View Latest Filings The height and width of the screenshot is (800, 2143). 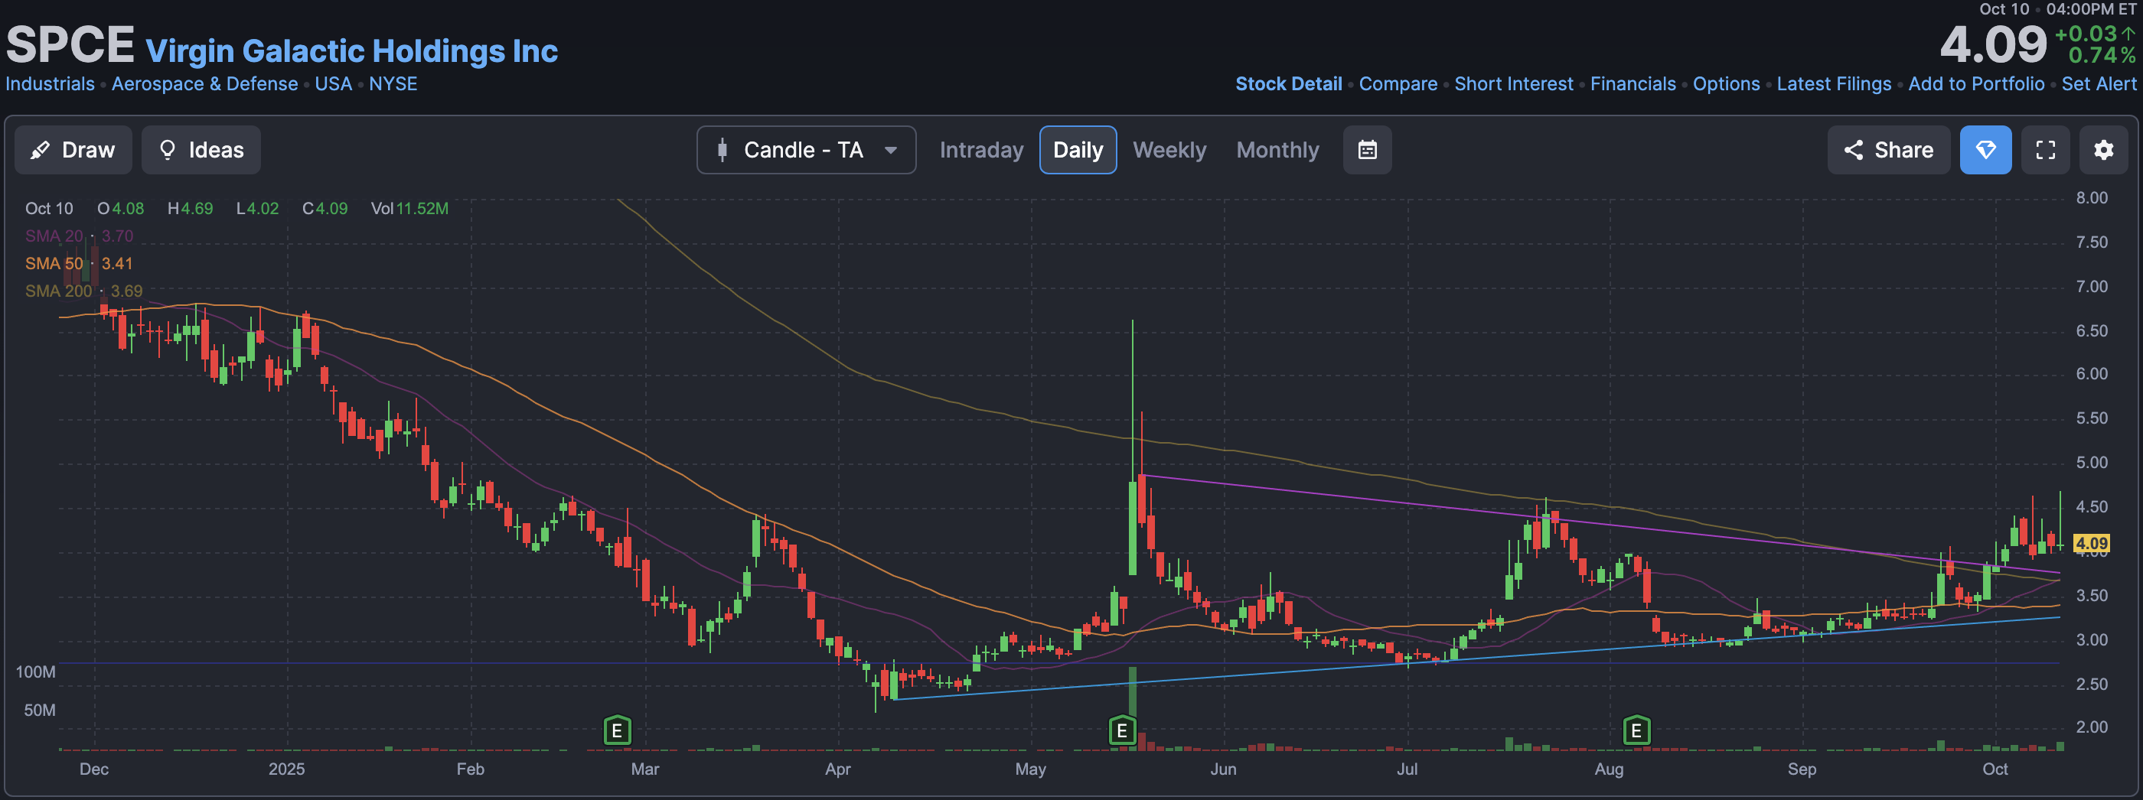click(x=1834, y=84)
